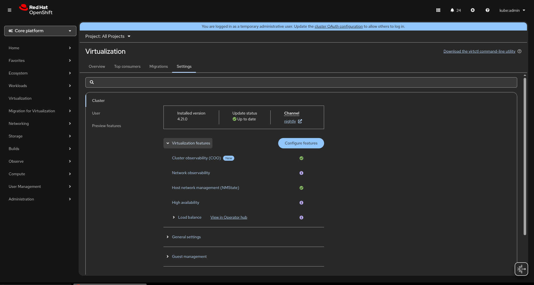Click the Red Hat OpenShift logo
This screenshot has height=285, width=534.
36,10
